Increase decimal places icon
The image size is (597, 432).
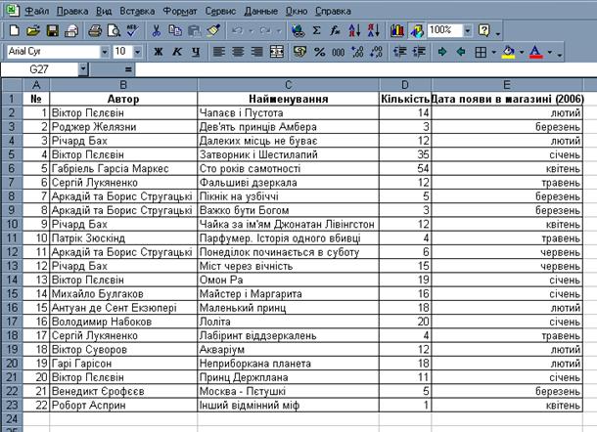357,52
